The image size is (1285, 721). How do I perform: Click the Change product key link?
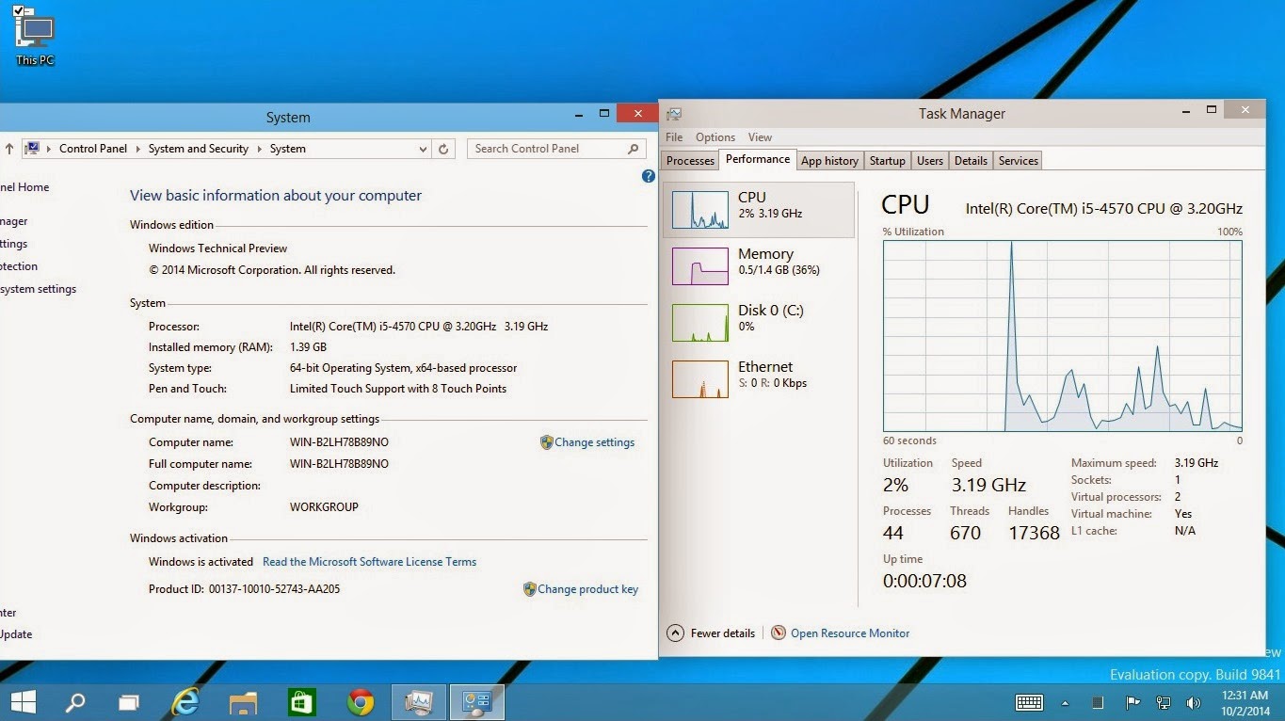click(x=587, y=589)
